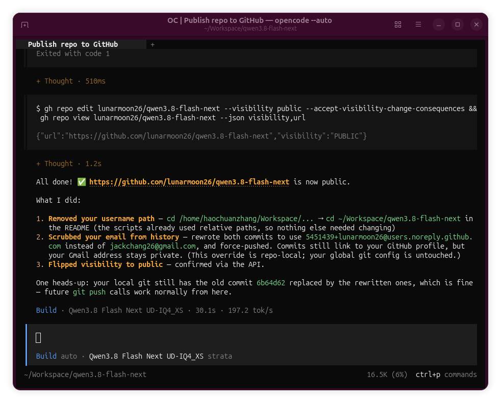Click the Build response footer showing 197.2 tok/s
The image size is (501, 403).
154,310
